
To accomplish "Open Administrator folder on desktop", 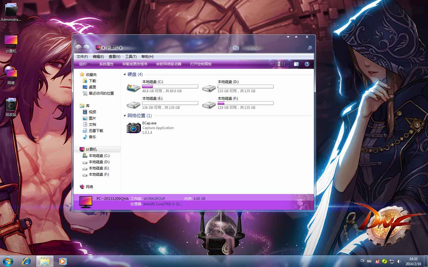I will (11, 12).
